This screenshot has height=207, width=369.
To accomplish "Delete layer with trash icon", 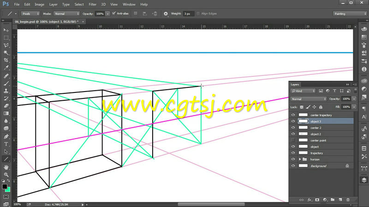I will pyautogui.click(x=348, y=200).
